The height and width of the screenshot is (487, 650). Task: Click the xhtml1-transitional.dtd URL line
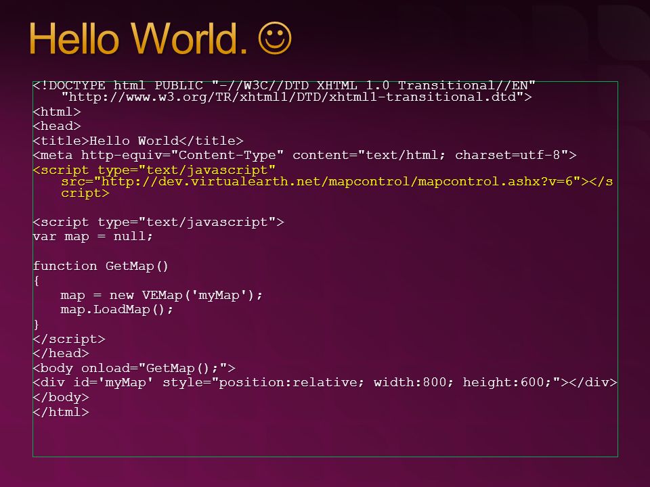pos(297,97)
